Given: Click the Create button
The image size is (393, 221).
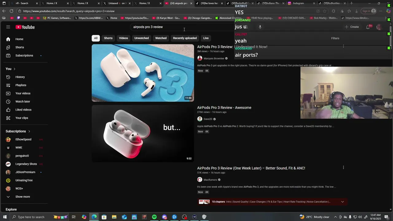Looking at the screenshot, I should tap(352, 27).
